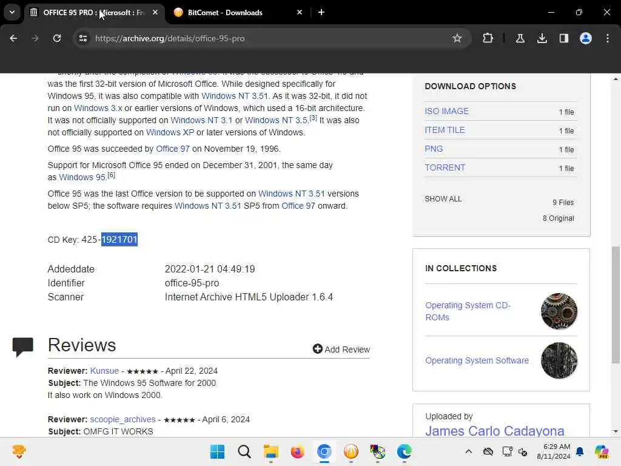621x466 pixels.
Task: Open File Explorer from taskbar
Action: [x=271, y=451]
